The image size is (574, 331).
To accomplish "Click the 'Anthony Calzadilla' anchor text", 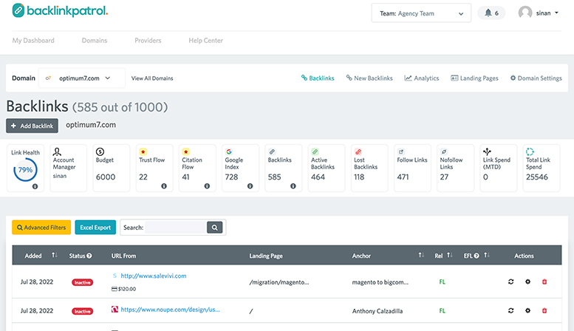I will [x=377, y=311].
